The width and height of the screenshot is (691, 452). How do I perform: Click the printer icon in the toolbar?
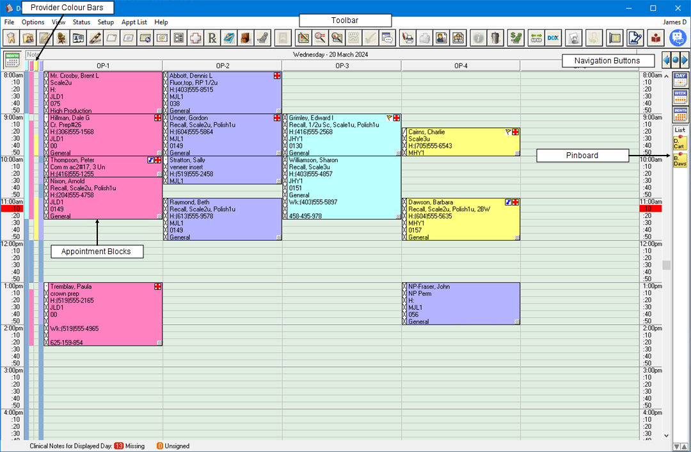click(407, 38)
